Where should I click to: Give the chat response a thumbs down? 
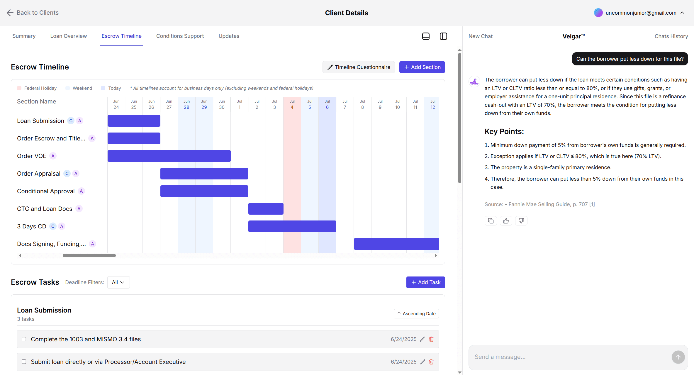[521, 221]
